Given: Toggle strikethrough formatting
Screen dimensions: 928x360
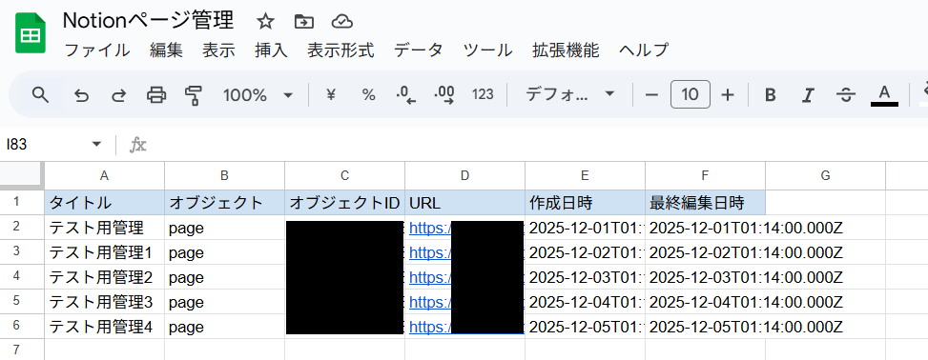Looking at the screenshot, I should [846, 94].
